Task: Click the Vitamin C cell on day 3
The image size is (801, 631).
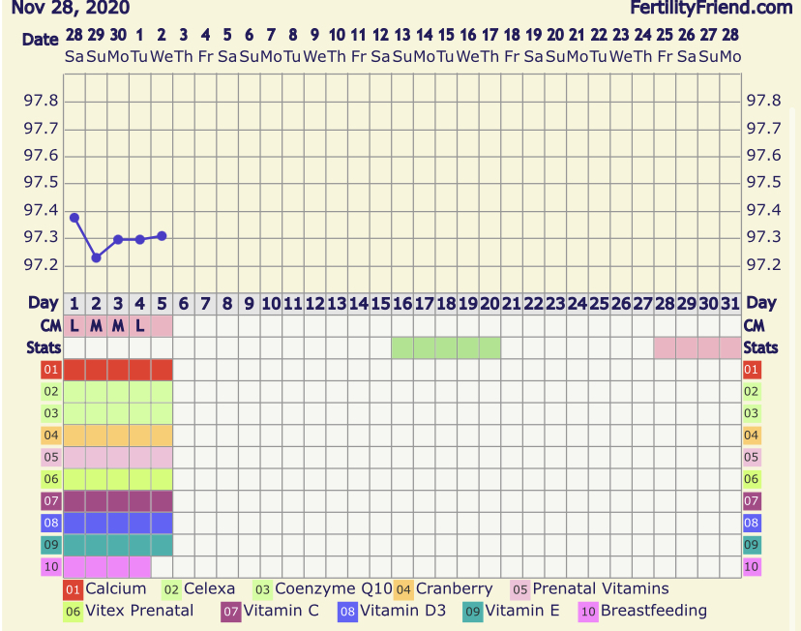Action: 118,501
